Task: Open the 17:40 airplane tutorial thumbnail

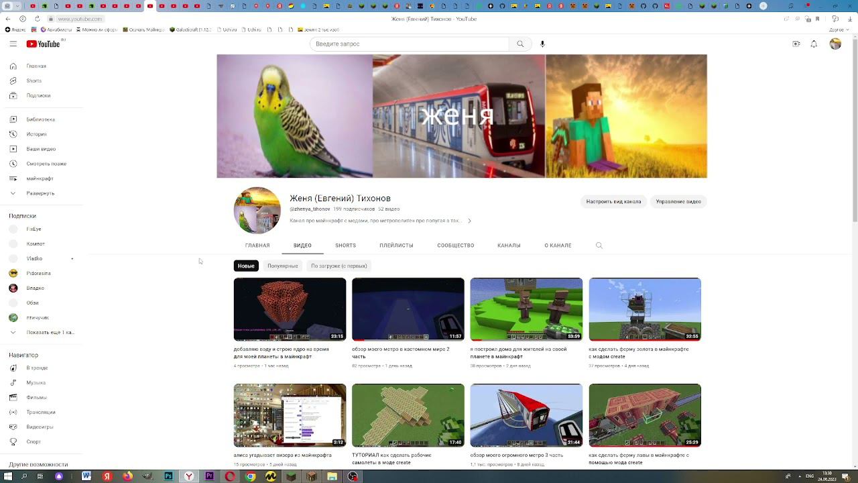Action: coord(408,415)
